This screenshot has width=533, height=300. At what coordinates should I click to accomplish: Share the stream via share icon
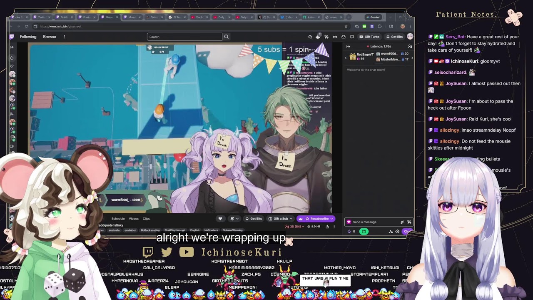pos(327,227)
